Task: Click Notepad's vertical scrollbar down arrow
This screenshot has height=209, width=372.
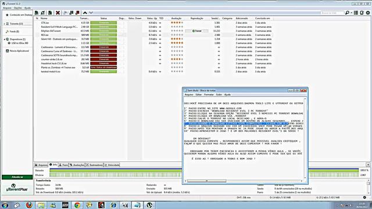Action: tap(305, 178)
